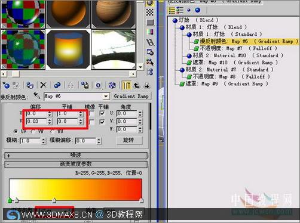
Task: Click the 旋转 (Rotate) button
Action: [129, 140]
